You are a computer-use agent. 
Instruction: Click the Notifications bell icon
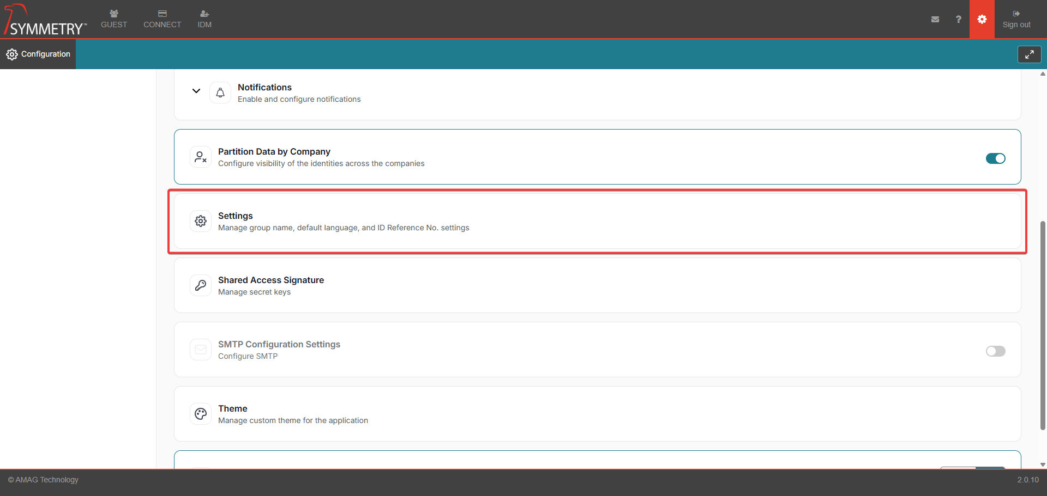tap(220, 93)
